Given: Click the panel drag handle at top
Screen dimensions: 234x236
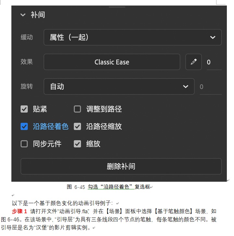Looking at the screenshot, I should point(117,7).
